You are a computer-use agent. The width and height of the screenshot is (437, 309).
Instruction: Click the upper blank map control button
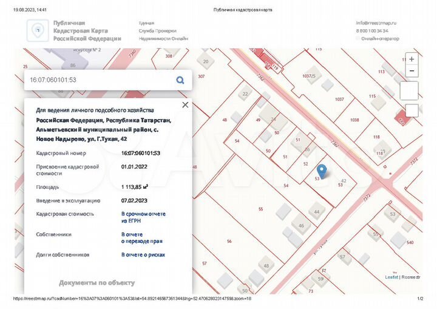(409, 90)
